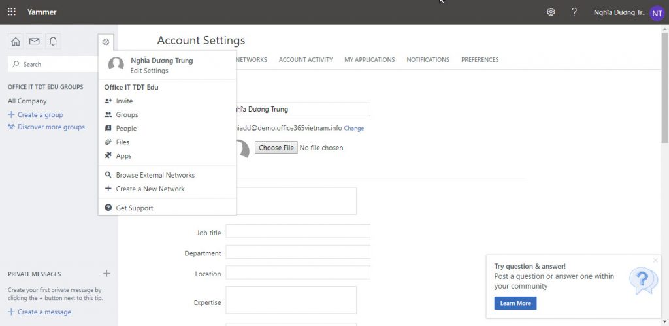669x326 pixels.
Task: Click Create a message link
Action: [x=40, y=312]
